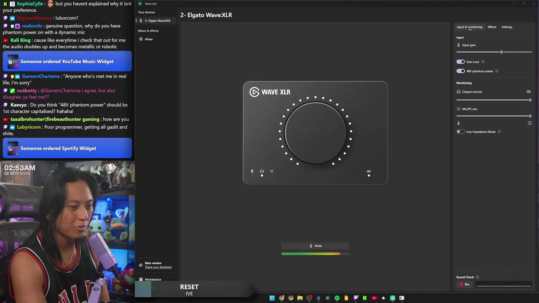Viewport: 539px width, 303px height.
Task: Open File Explorer from the taskbar
Action: [300, 298]
